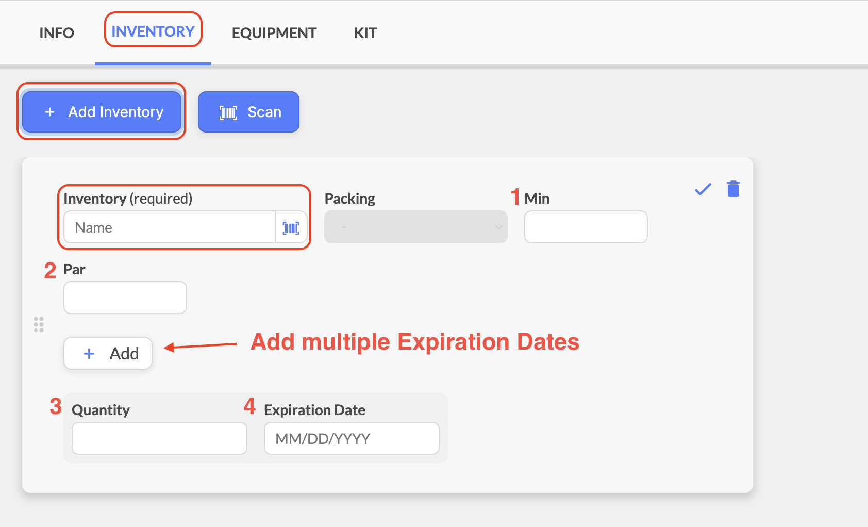The image size is (868, 527).
Task: Click the Inventory (required) label
Action: click(128, 199)
